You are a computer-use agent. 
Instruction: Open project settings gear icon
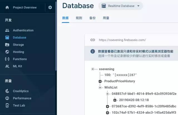click(50, 8)
